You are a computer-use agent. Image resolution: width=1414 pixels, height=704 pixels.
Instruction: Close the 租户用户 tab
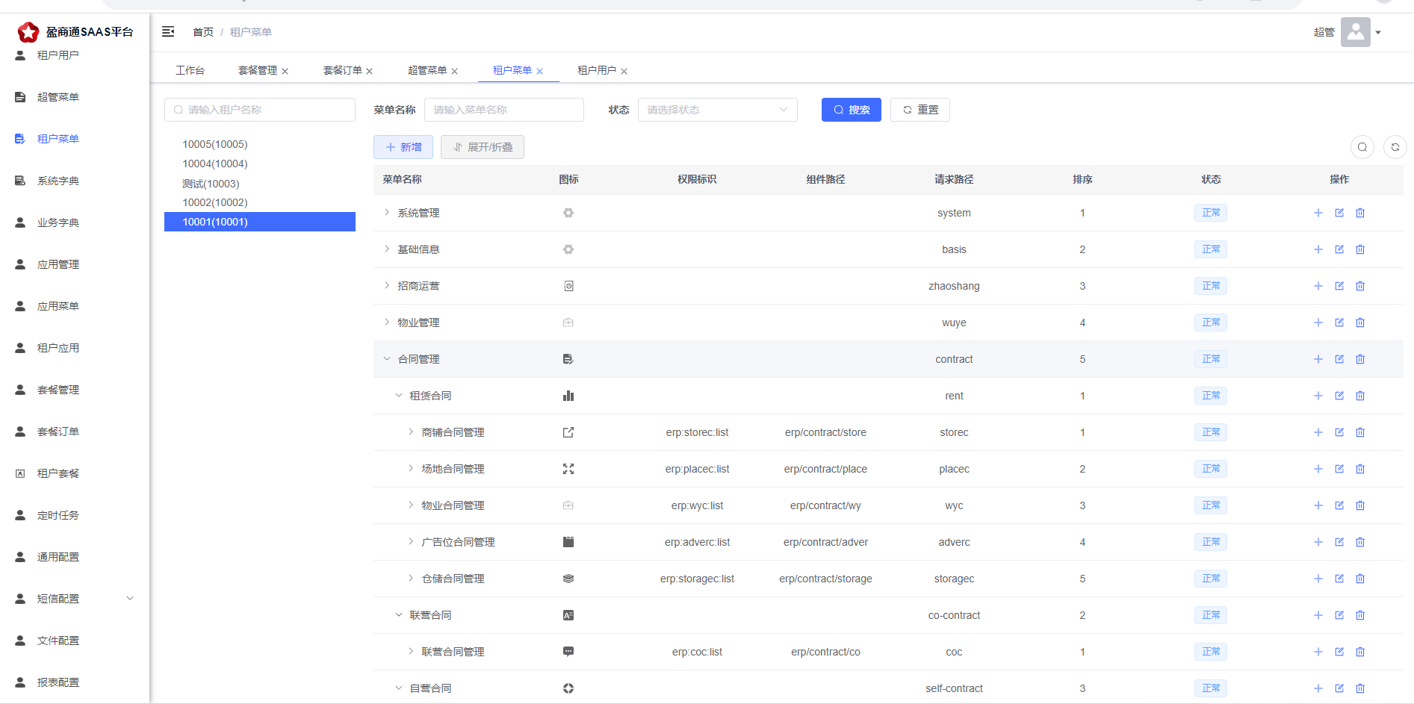click(x=624, y=72)
